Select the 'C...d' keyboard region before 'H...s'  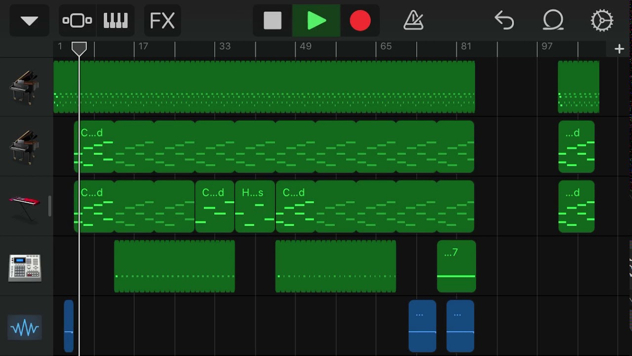pyautogui.click(x=215, y=207)
